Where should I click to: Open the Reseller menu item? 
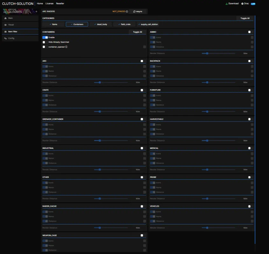(60, 3)
